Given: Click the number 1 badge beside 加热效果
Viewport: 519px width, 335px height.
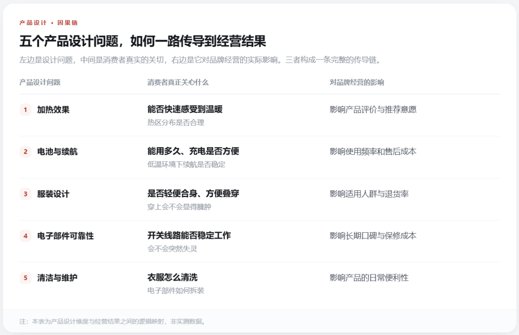Looking at the screenshot, I should (x=25, y=110).
